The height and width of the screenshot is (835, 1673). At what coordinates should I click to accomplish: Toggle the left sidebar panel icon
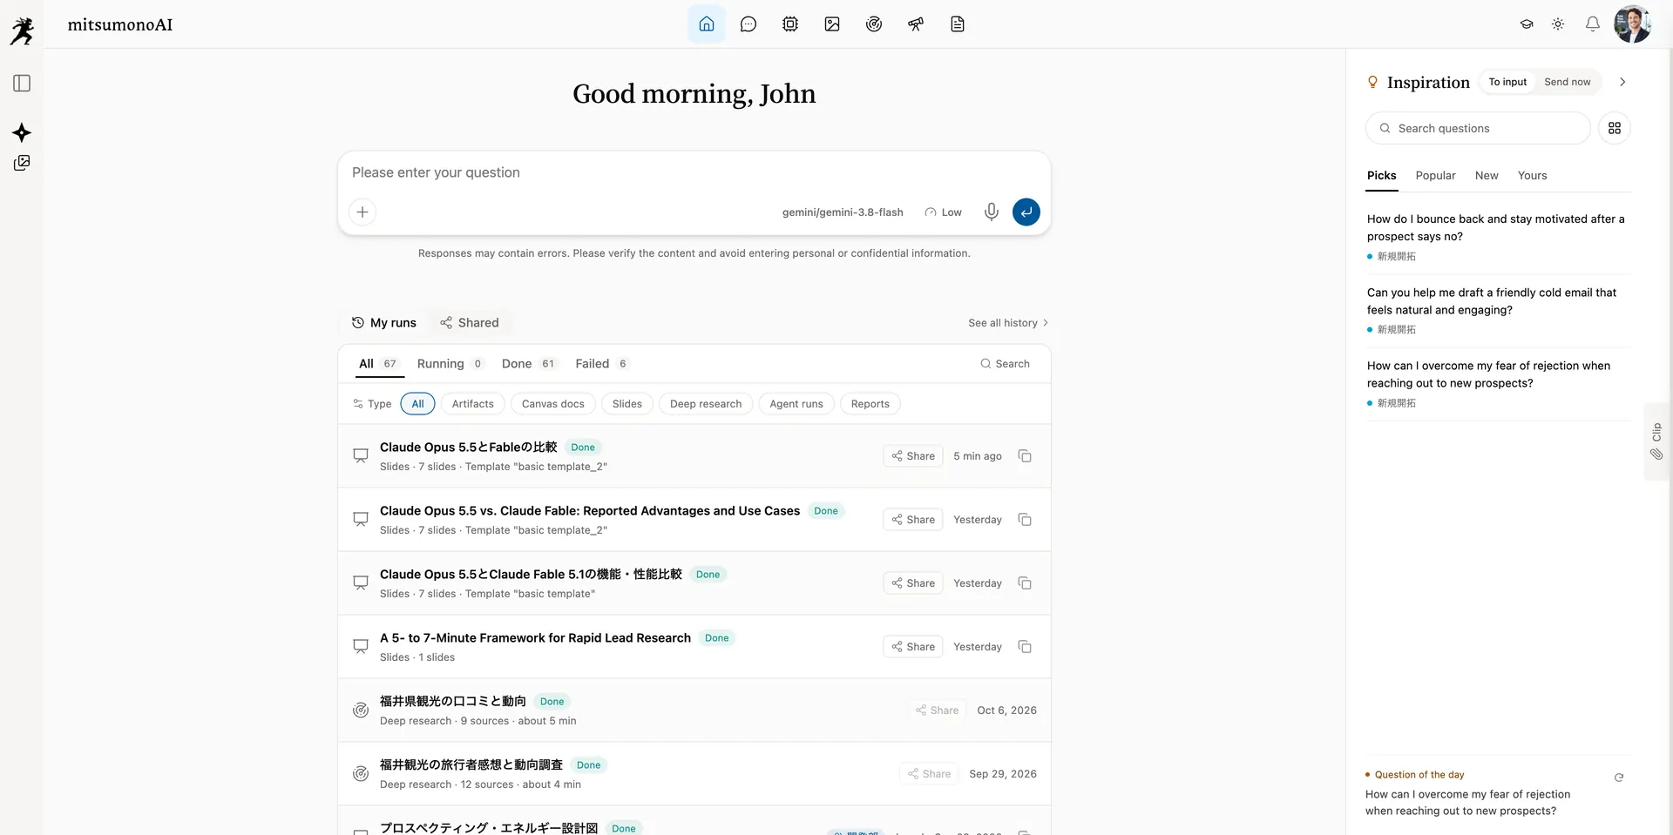(x=22, y=84)
